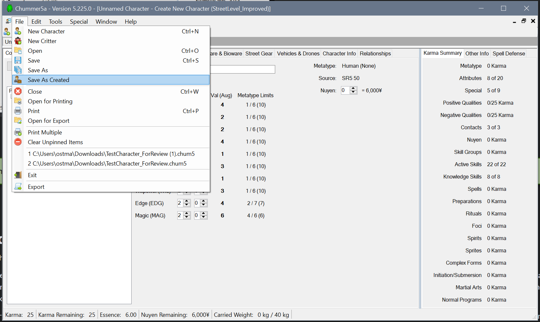This screenshot has width=540, height=322.
Task: Open the Special menu
Action: point(79,21)
